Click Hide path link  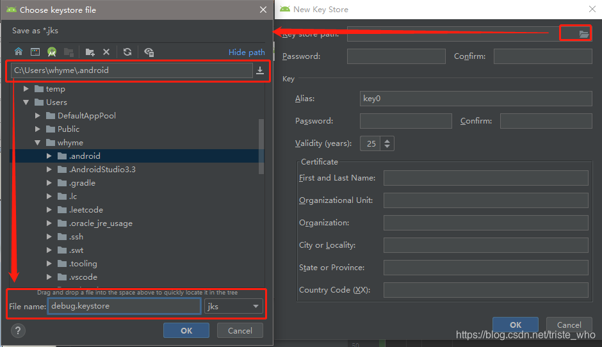pos(247,52)
